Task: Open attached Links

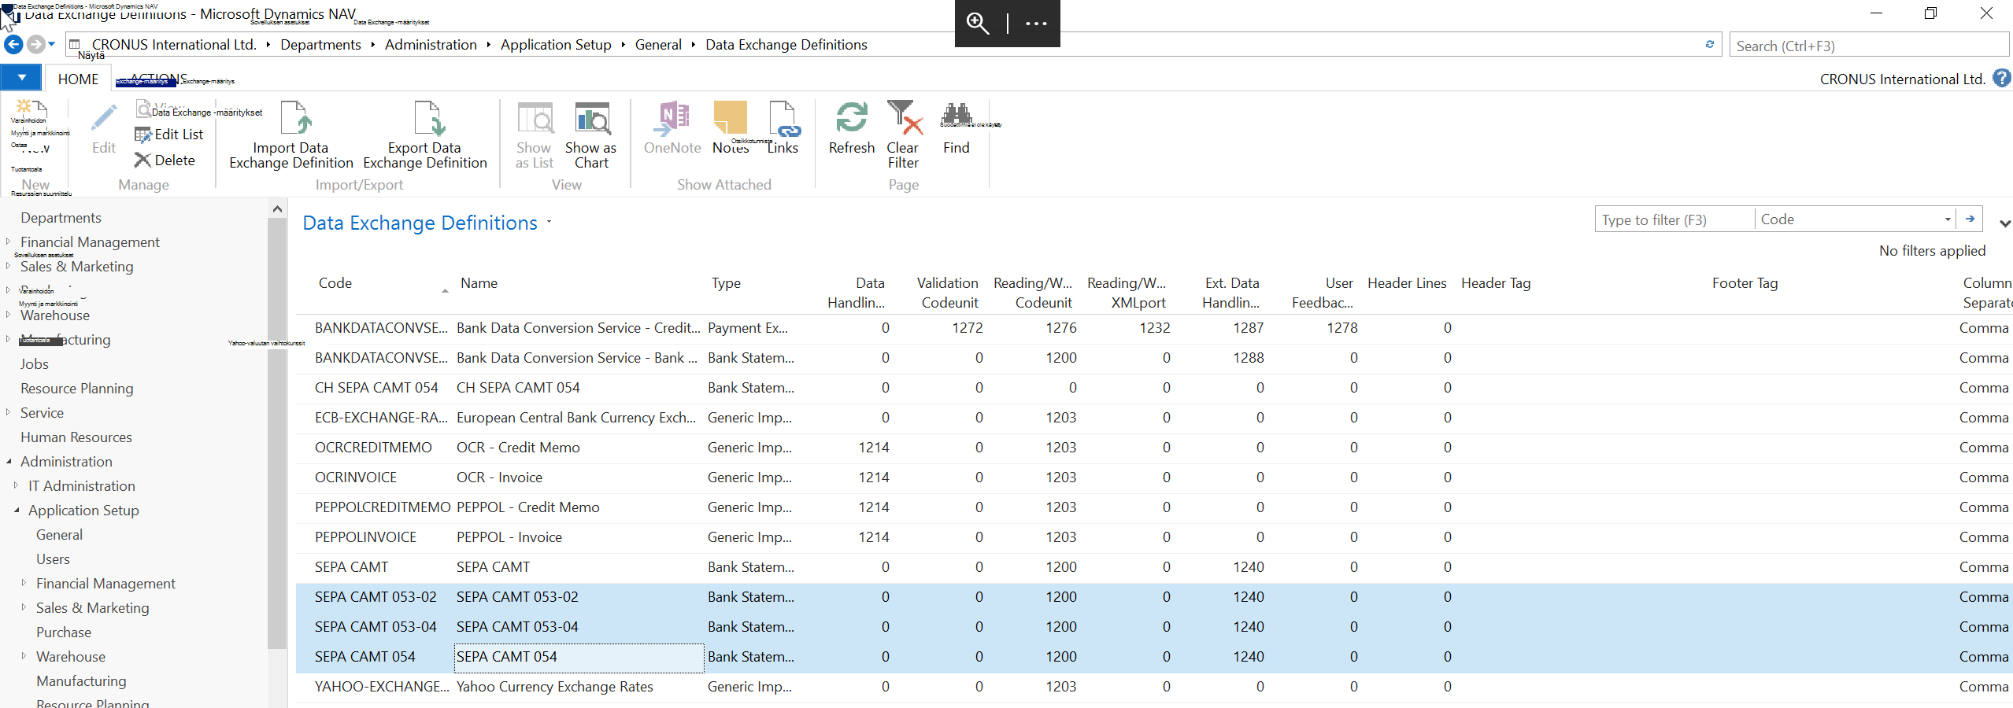Action: 783,118
